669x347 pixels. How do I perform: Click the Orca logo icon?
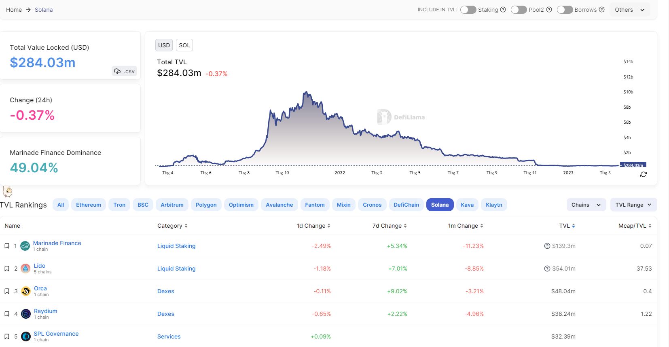coord(26,291)
